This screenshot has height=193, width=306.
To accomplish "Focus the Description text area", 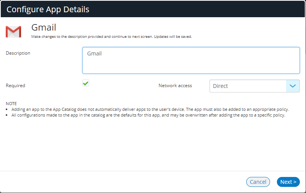I will tap(191, 60).
